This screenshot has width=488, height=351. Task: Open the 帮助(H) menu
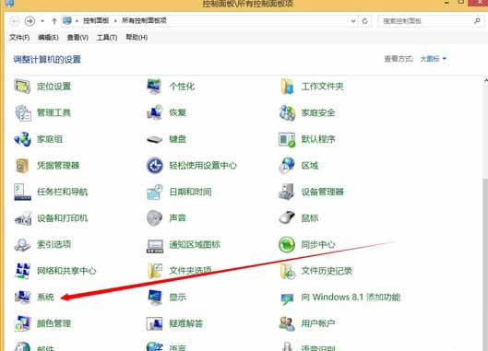[137, 37]
